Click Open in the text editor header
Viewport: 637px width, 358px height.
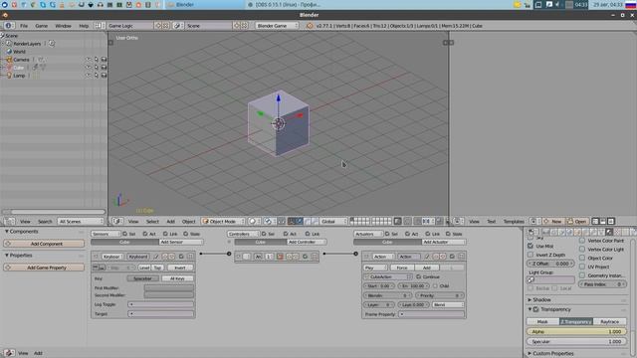pyautogui.click(x=577, y=221)
